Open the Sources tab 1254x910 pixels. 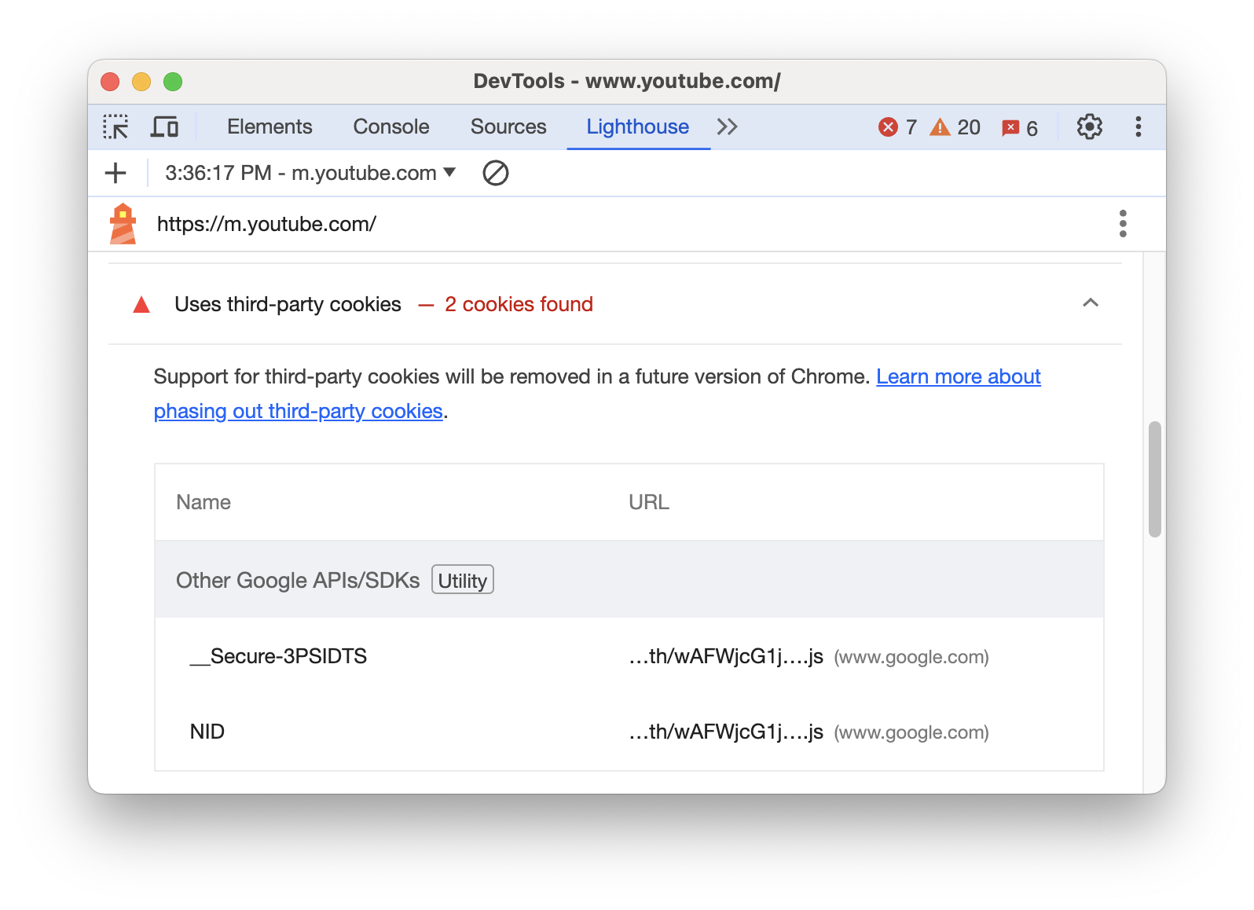click(508, 127)
